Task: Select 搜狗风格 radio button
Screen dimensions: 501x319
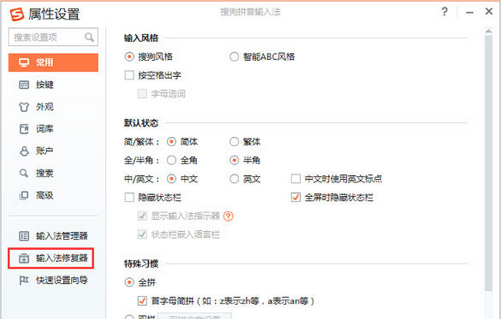Action: pos(129,57)
